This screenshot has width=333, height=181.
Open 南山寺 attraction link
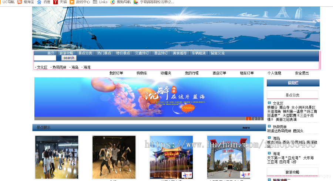(x=284, y=107)
